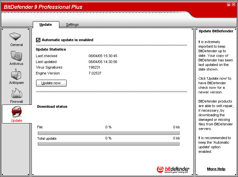Close the BitDefender window
Viewport: 238px width, 177px height.
click(233, 5)
